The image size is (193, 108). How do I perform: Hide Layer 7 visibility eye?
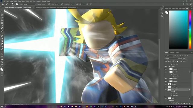point(166,79)
